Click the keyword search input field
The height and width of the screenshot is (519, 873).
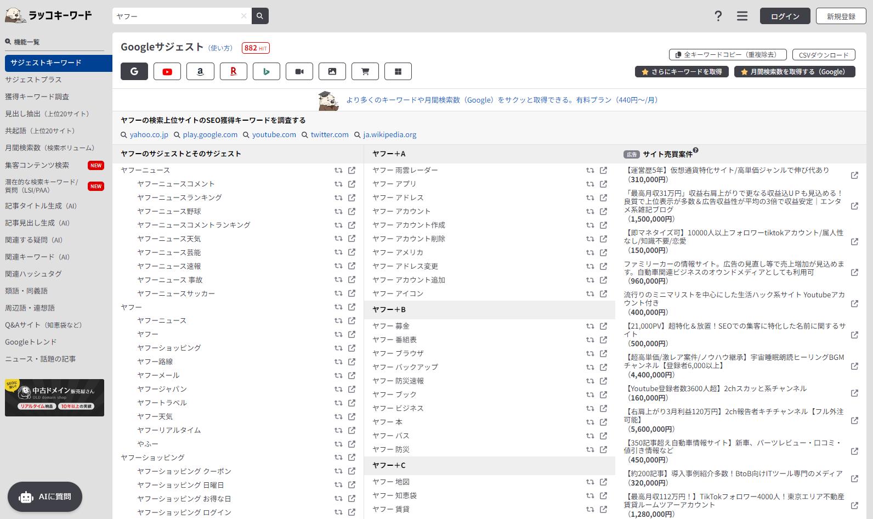click(x=177, y=16)
